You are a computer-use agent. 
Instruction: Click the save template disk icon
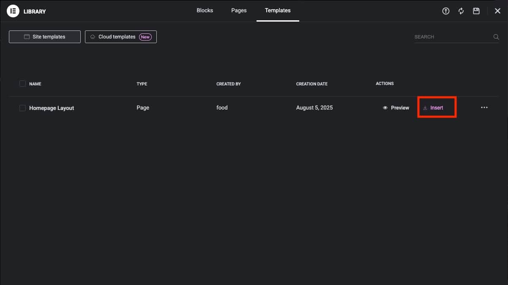(x=476, y=11)
